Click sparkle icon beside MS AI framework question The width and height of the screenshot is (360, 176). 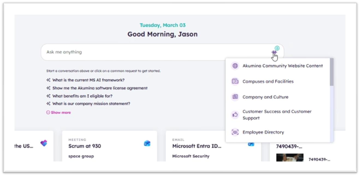48,80
